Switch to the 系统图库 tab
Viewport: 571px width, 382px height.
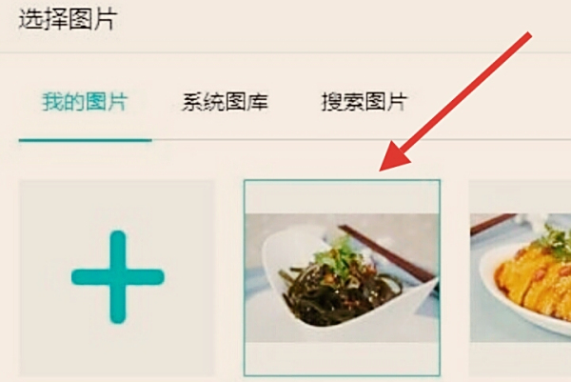(x=225, y=102)
